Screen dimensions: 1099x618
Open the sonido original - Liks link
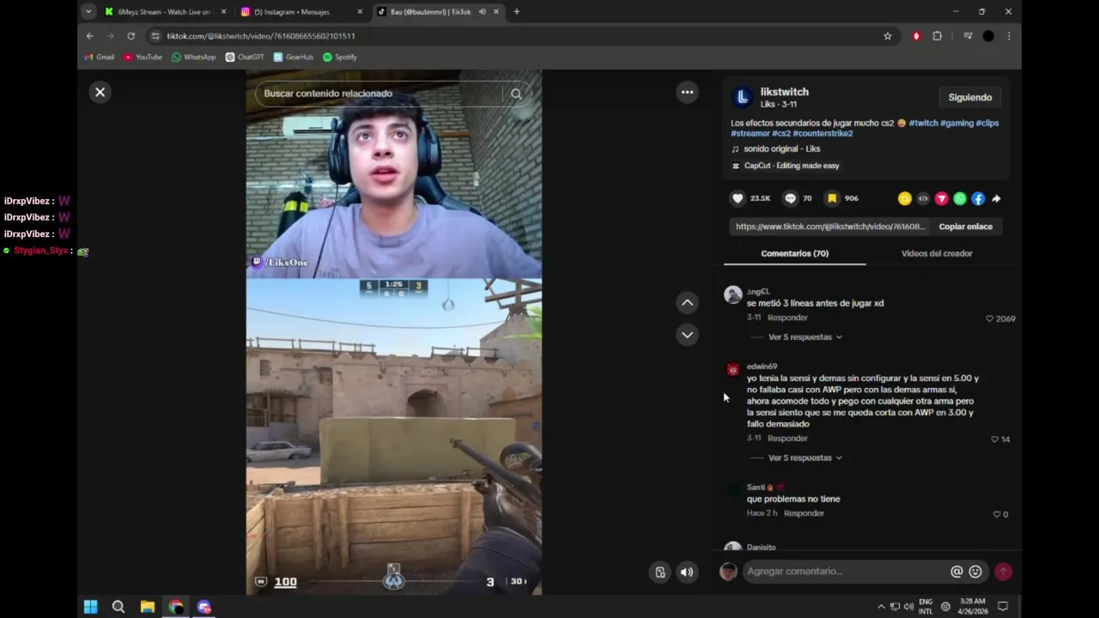coord(782,148)
